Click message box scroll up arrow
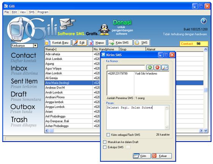 pos(167,108)
